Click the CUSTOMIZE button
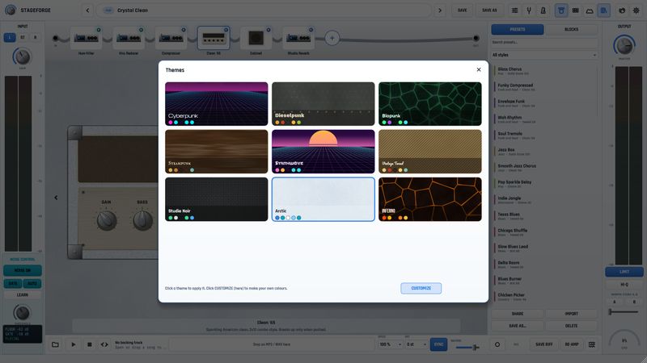Image resolution: width=647 pixels, height=363 pixels. pos(421,288)
